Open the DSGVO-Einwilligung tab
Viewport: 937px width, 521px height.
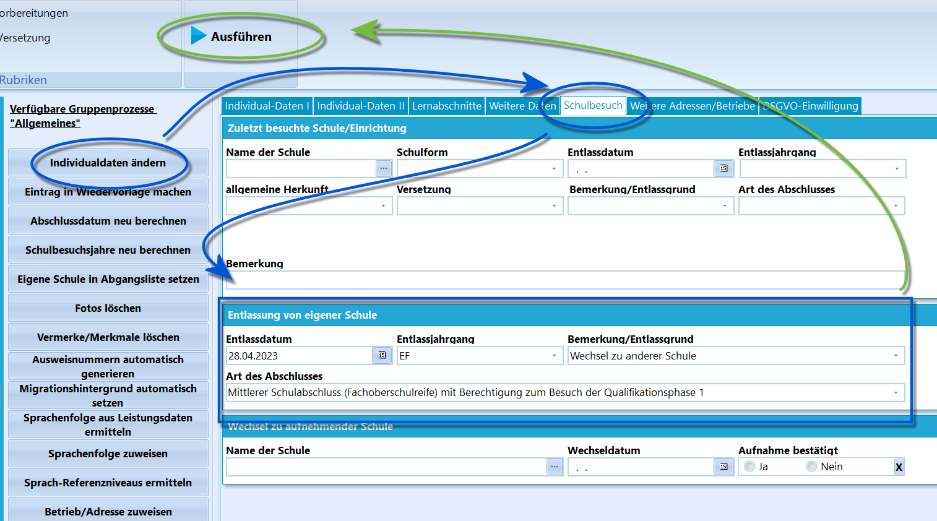[x=810, y=106]
